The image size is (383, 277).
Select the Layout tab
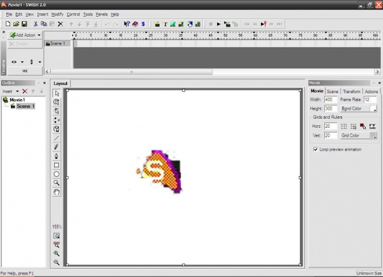(61, 84)
